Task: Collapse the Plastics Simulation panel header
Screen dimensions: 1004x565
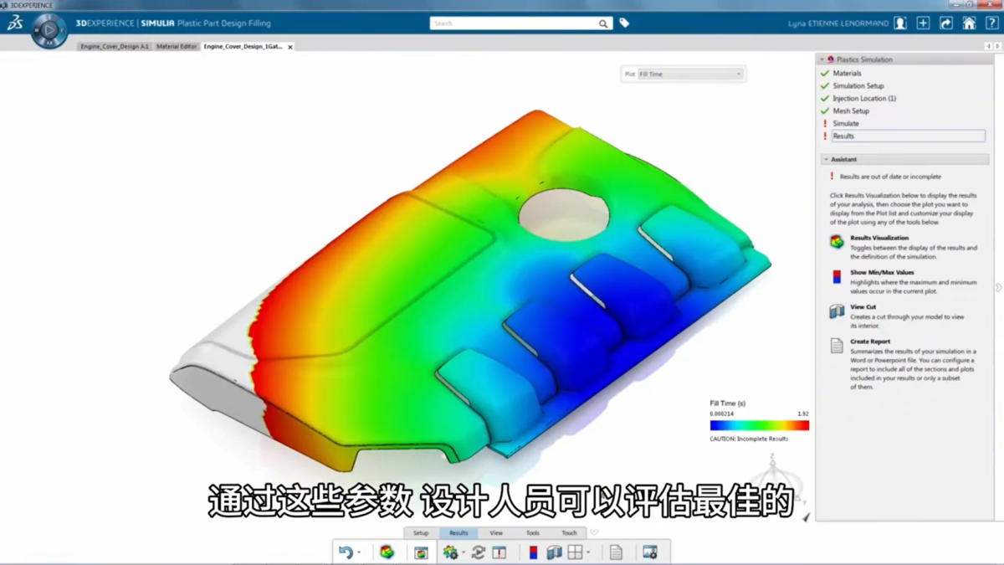Action: (822, 59)
